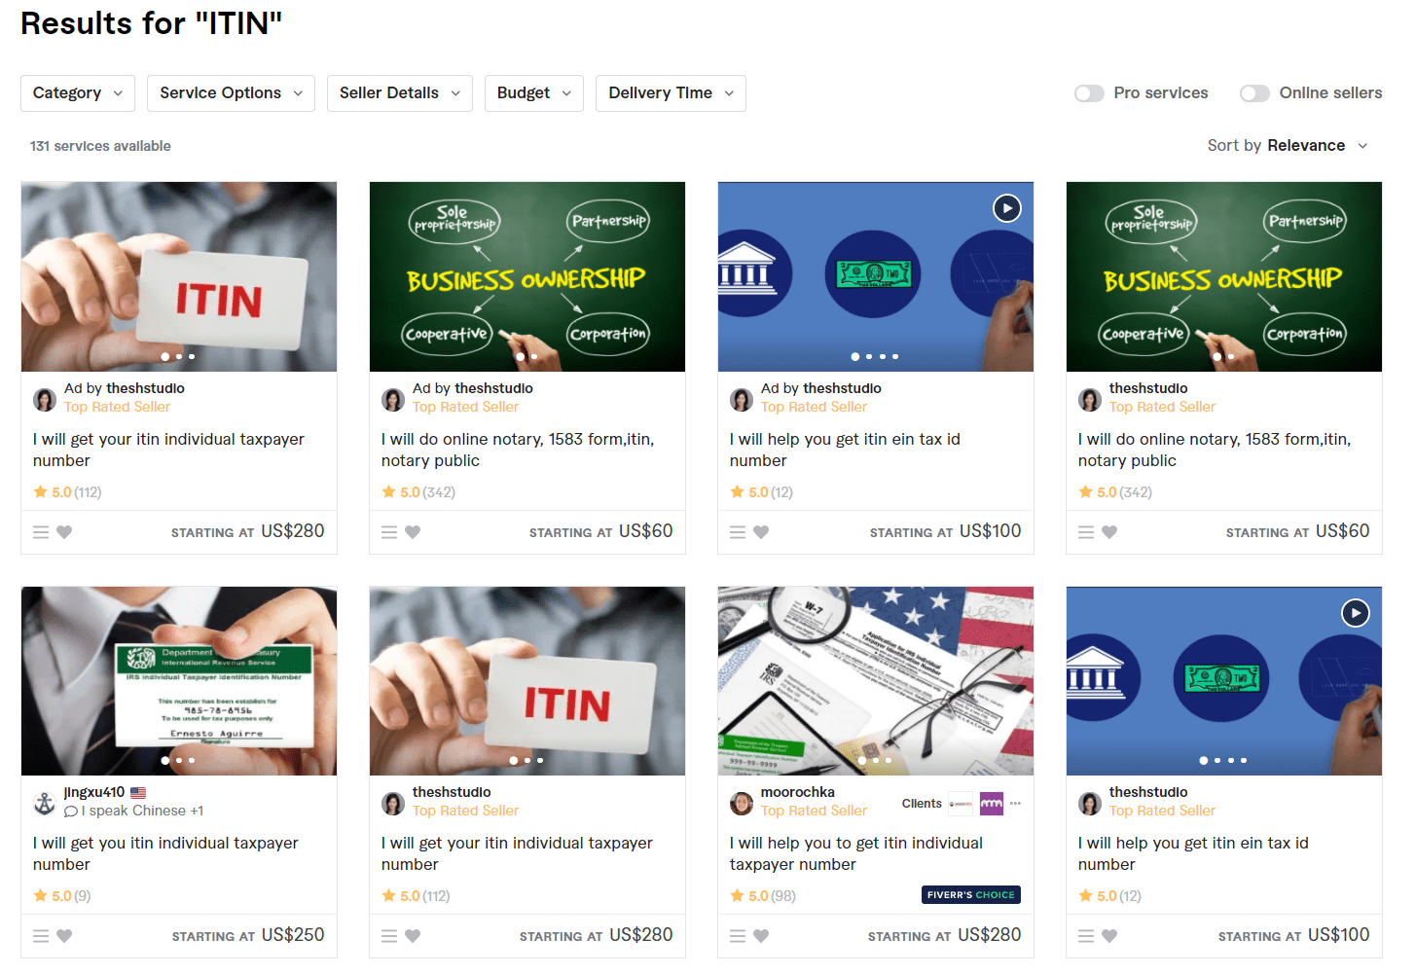Click the Fiverr's Choice badge
Image resolution: width=1416 pixels, height=975 pixels.
click(971, 895)
